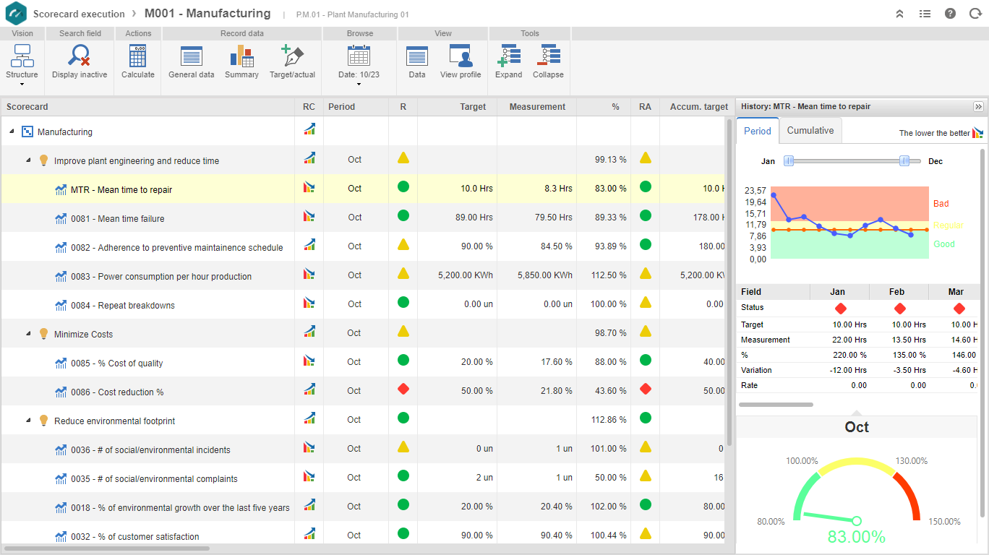Switch to the Cumulative tab
The width and height of the screenshot is (989, 555).
(810, 131)
